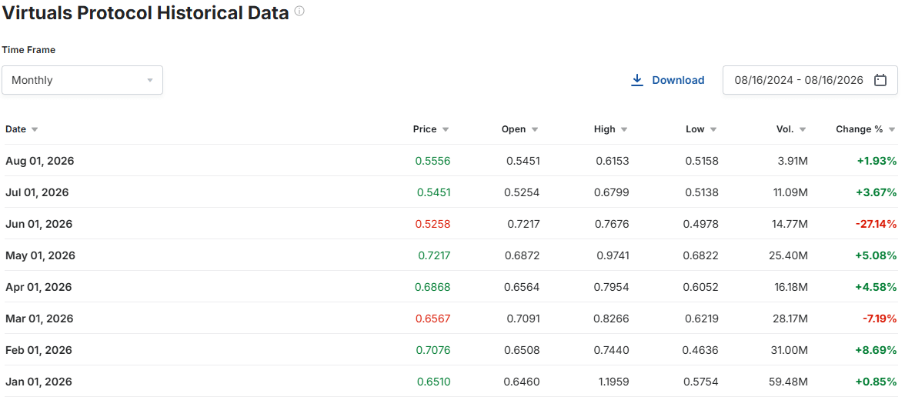
Task: Download the historical data
Action: pos(668,80)
